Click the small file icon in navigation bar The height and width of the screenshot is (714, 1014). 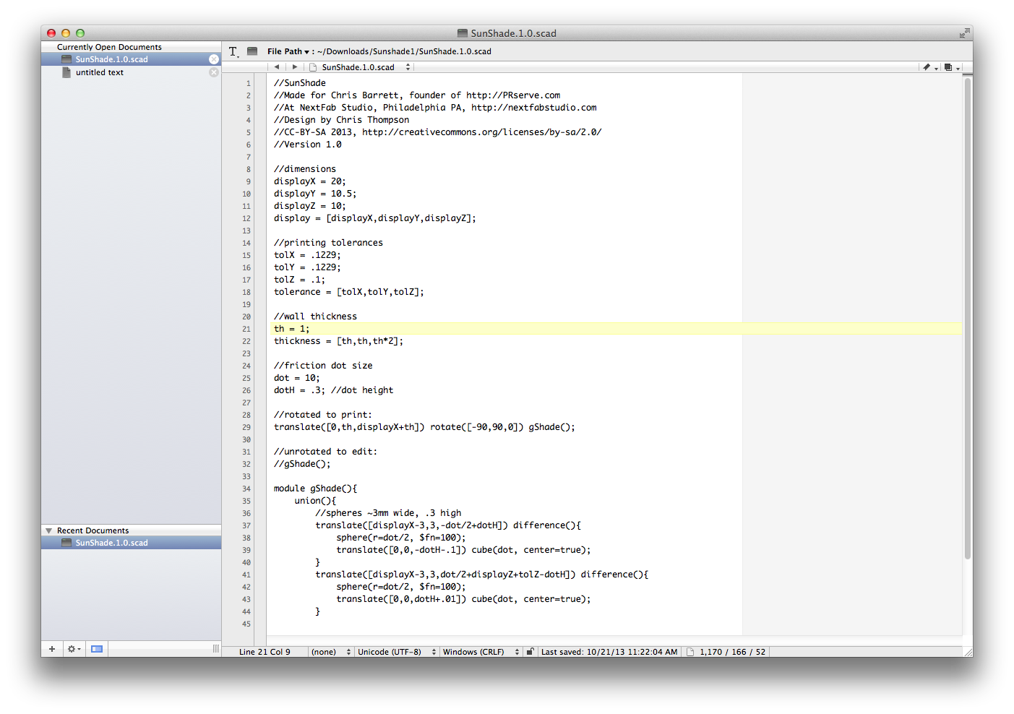[313, 67]
